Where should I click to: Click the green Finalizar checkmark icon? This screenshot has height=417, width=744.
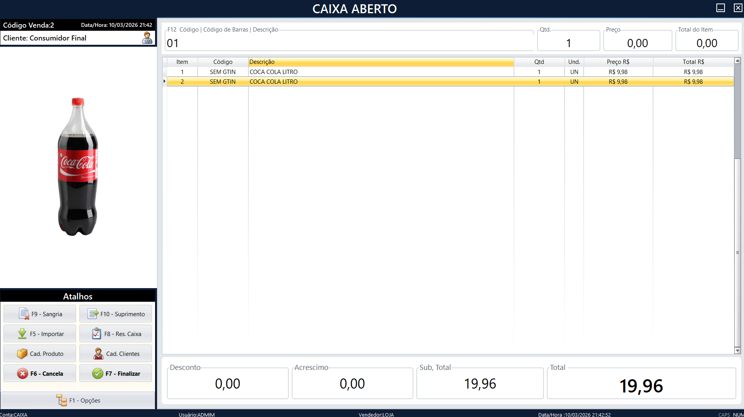(x=98, y=373)
